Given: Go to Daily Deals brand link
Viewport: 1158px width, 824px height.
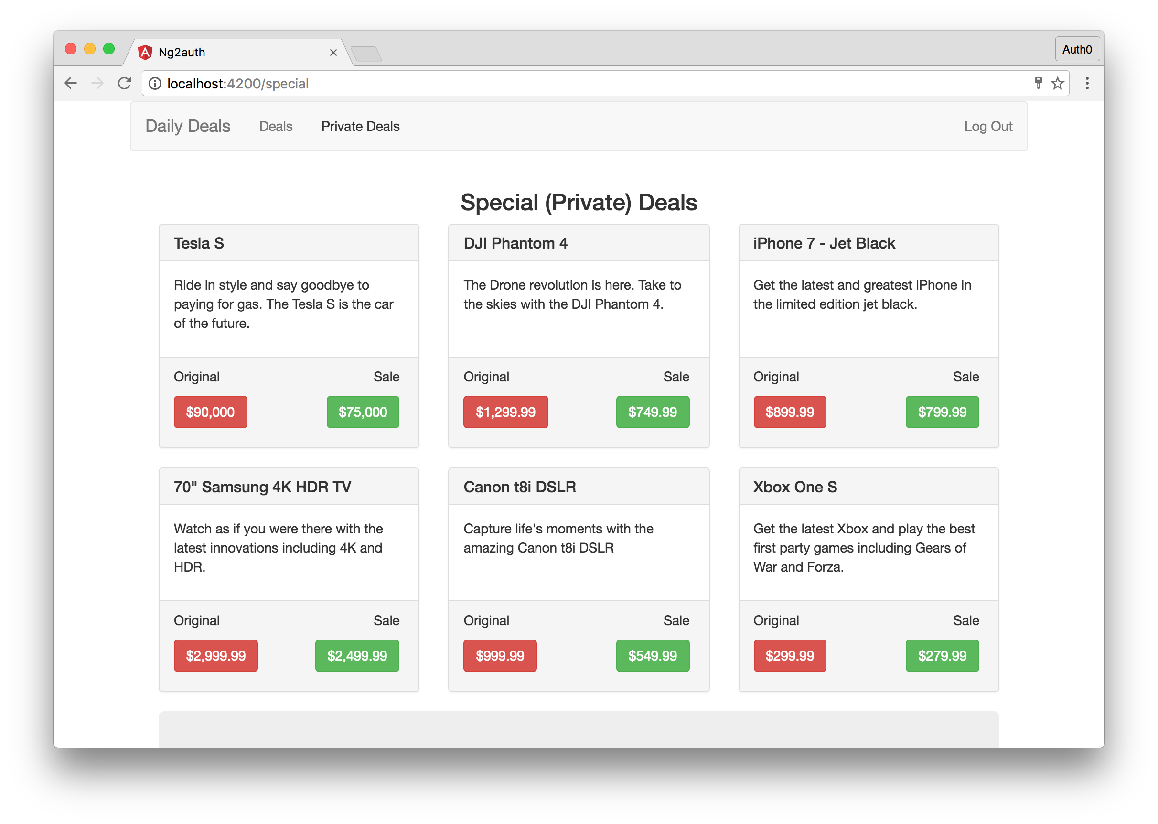Looking at the screenshot, I should [188, 126].
